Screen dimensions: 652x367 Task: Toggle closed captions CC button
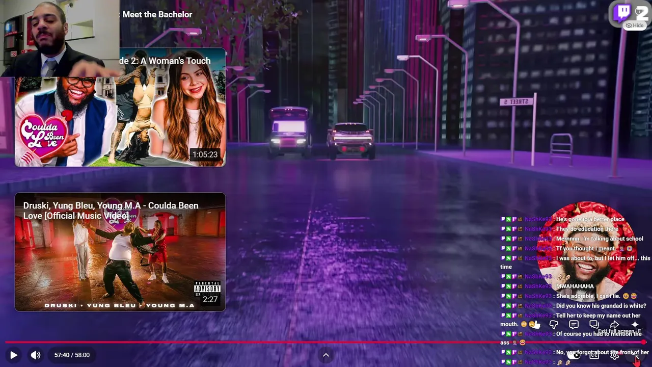[594, 355]
